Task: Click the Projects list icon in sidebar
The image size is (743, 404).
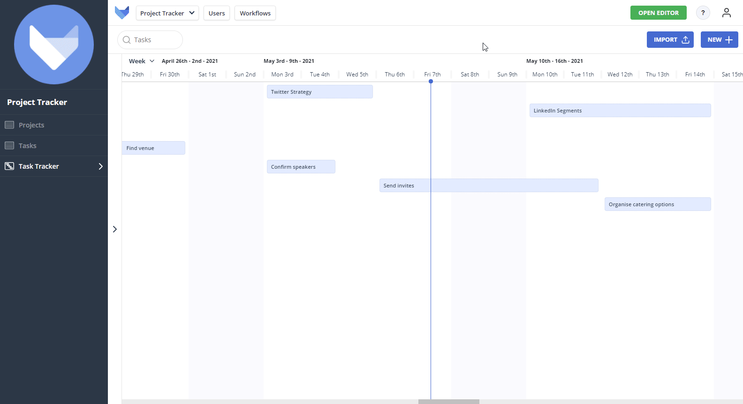Action: [9, 125]
